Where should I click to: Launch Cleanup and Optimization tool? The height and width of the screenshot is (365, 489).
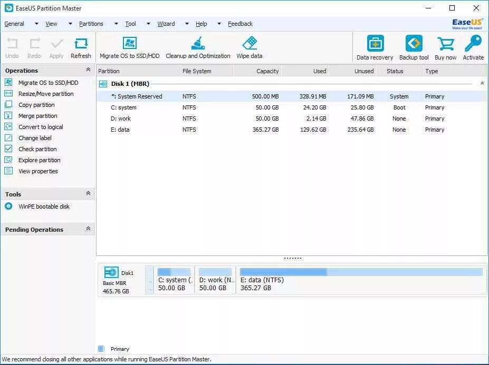pyautogui.click(x=198, y=47)
